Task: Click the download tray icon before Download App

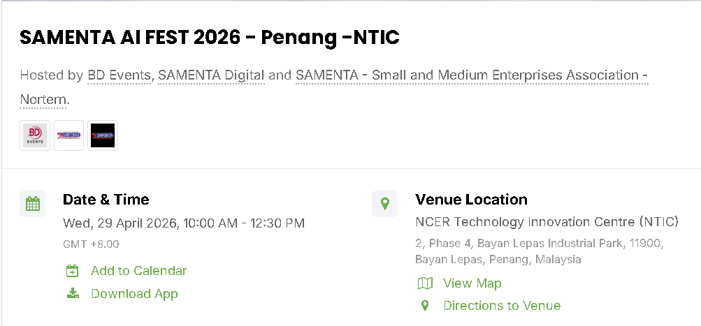Action: click(73, 293)
